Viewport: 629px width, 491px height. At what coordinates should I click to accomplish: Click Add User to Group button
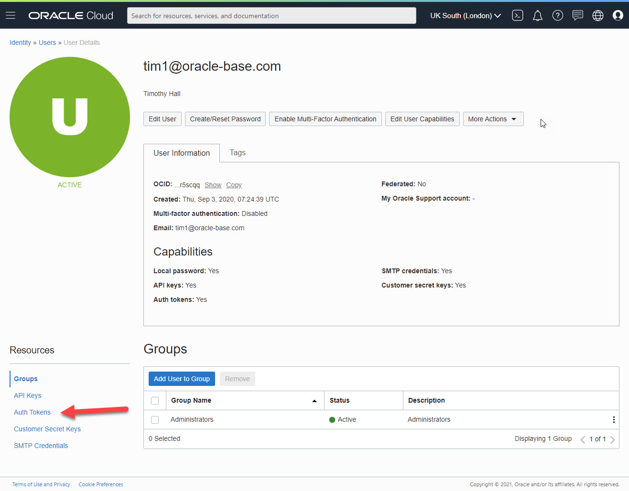click(182, 379)
